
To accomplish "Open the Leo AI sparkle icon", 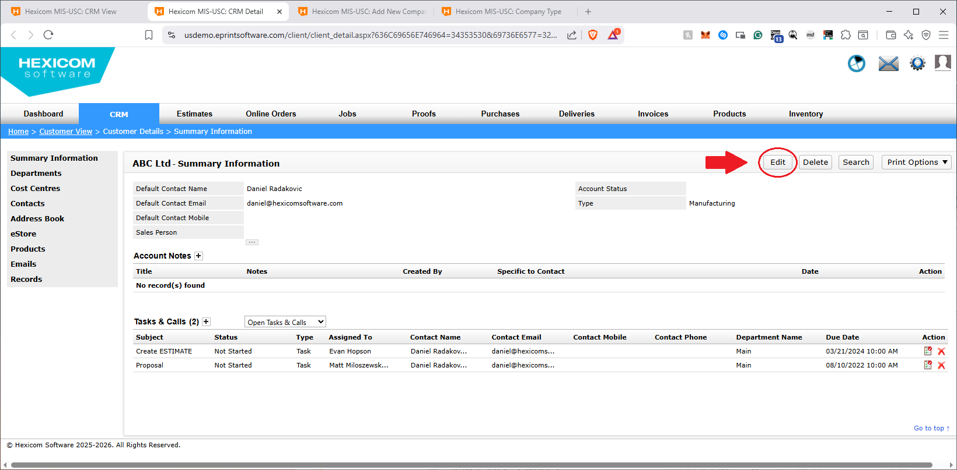I will coord(909,35).
